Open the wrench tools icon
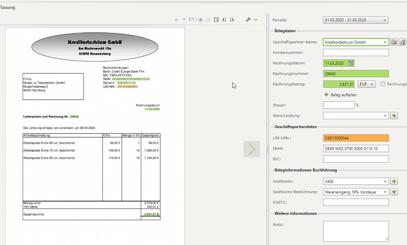This screenshot has width=407, height=245. coord(248,20)
